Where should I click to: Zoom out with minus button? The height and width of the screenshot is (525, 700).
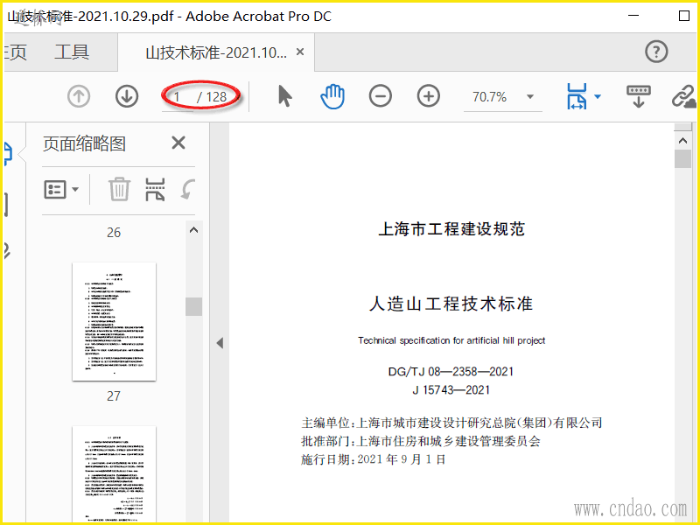[x=381, y=96]
